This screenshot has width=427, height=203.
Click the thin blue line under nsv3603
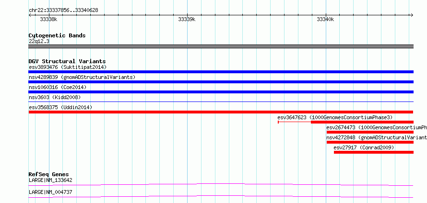(221, 101)
